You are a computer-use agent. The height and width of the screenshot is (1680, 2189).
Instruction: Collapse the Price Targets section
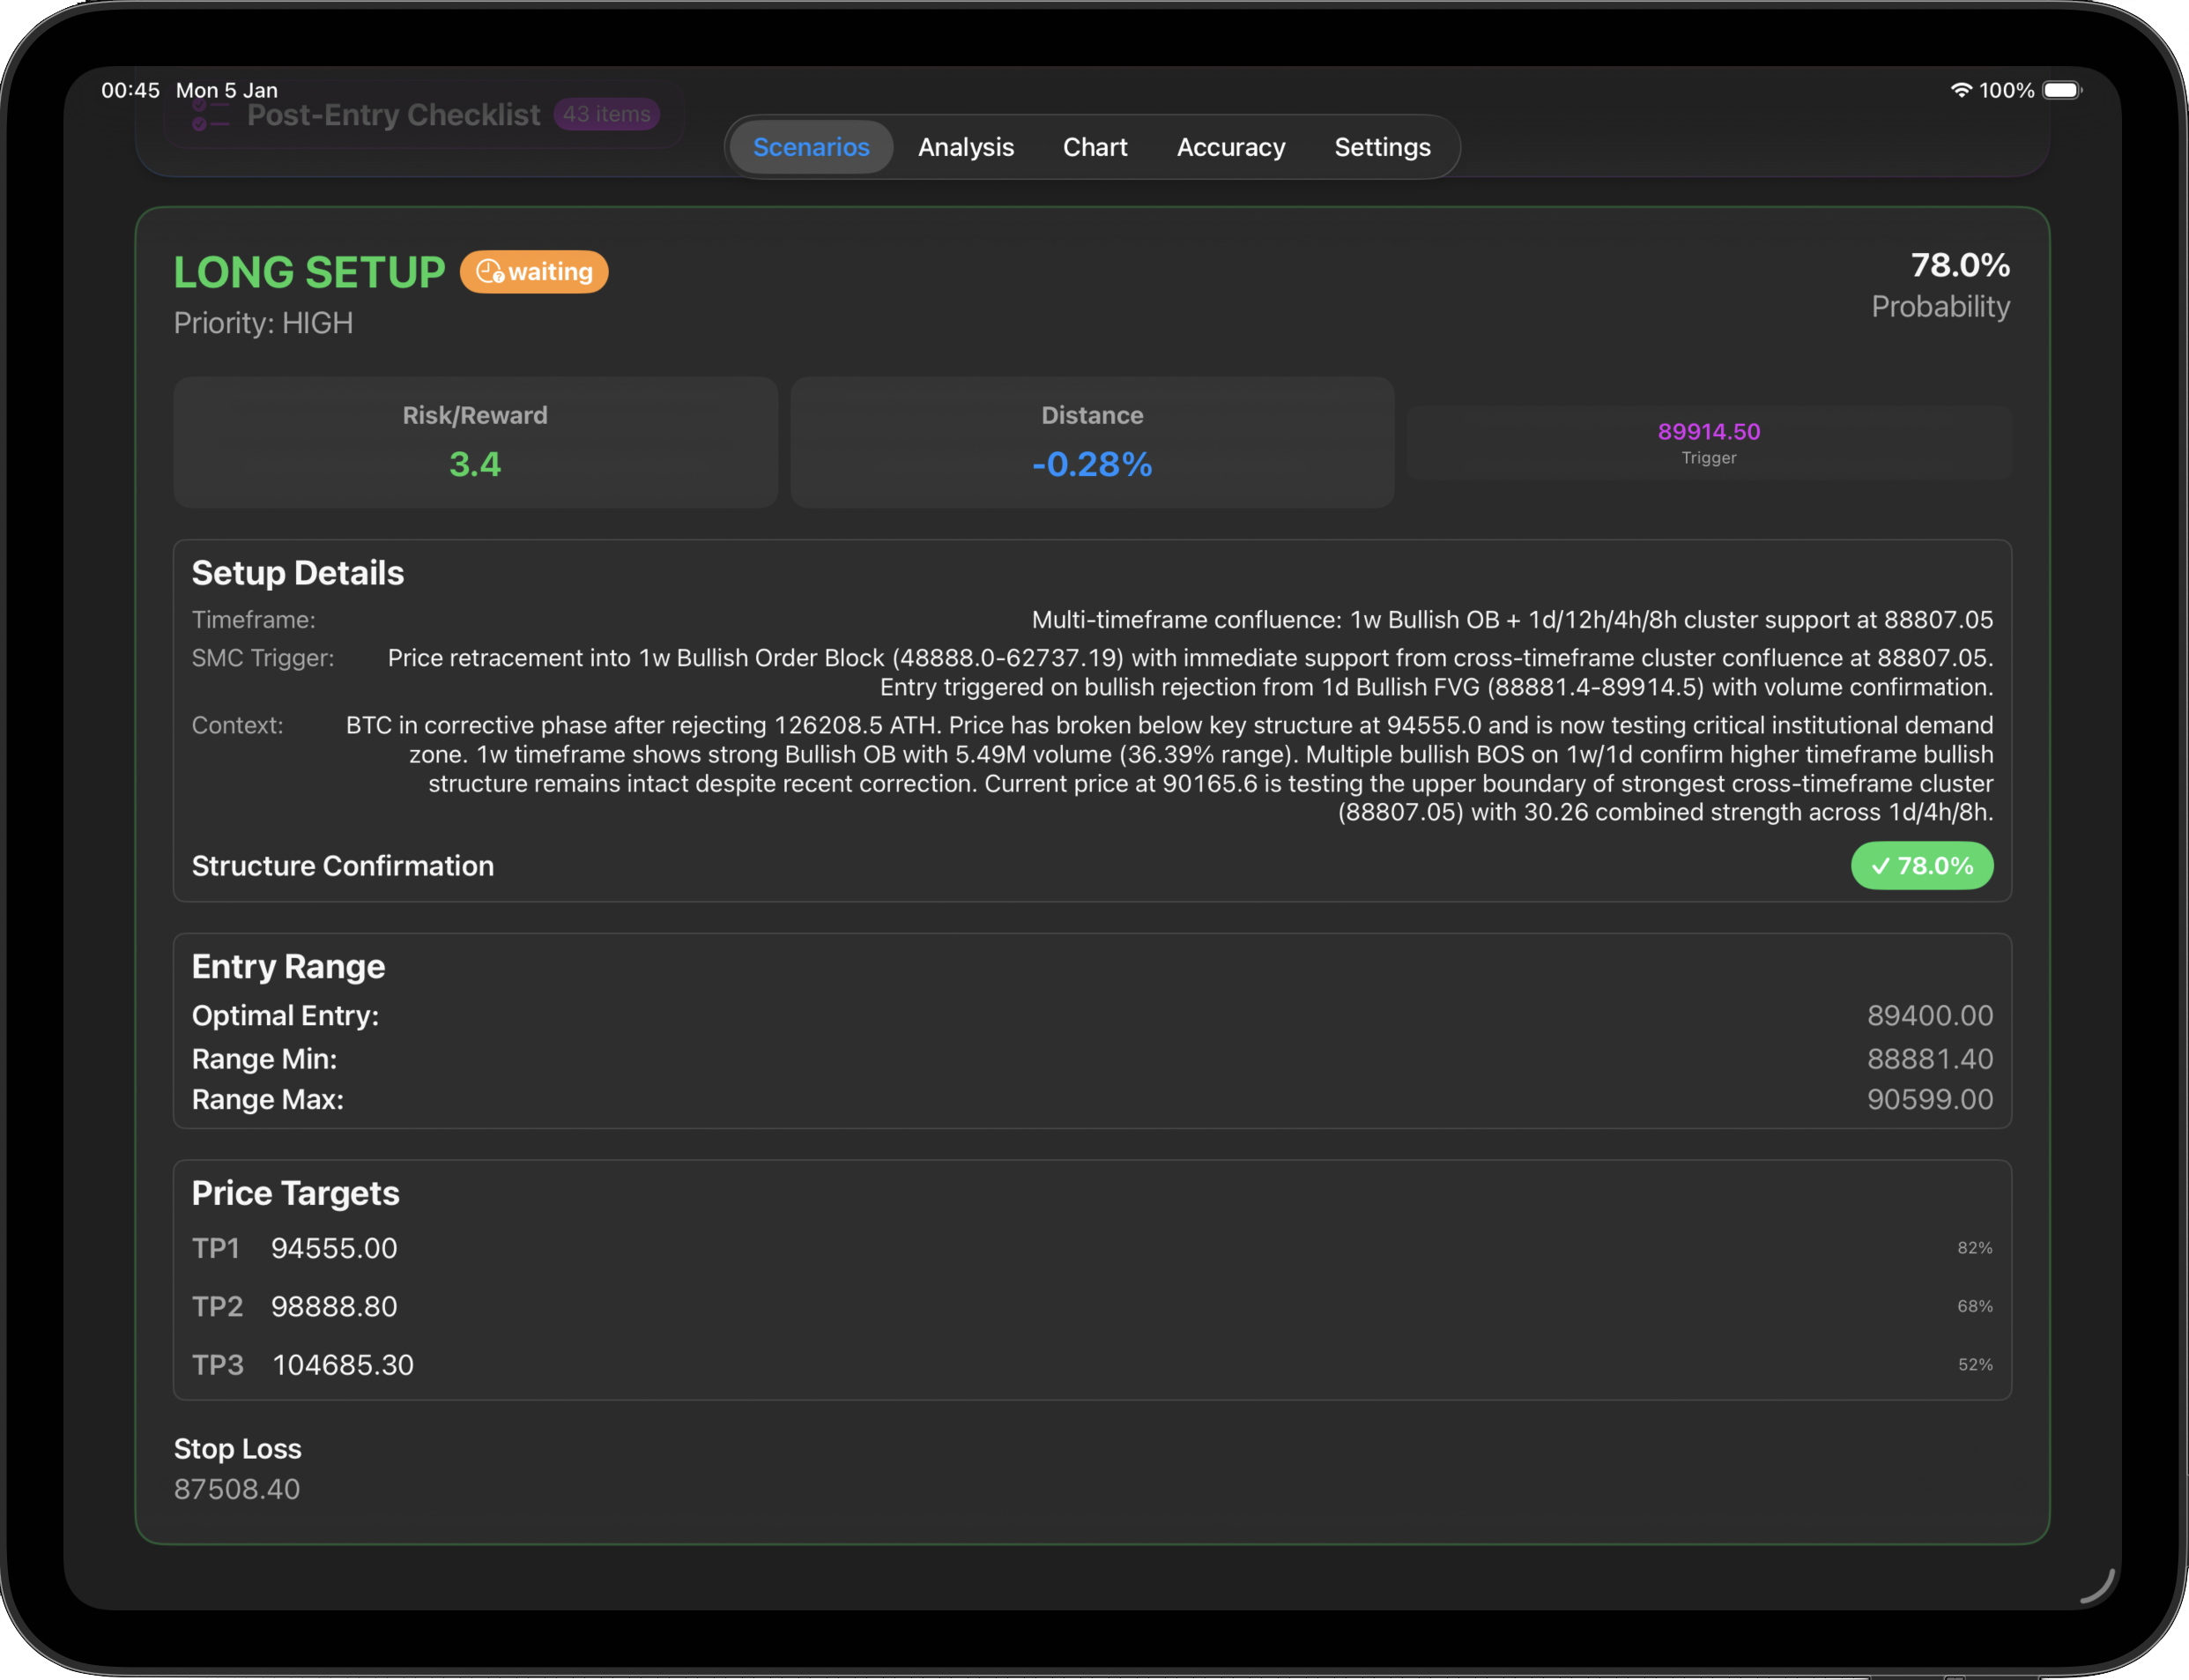tap(295, 1192)
